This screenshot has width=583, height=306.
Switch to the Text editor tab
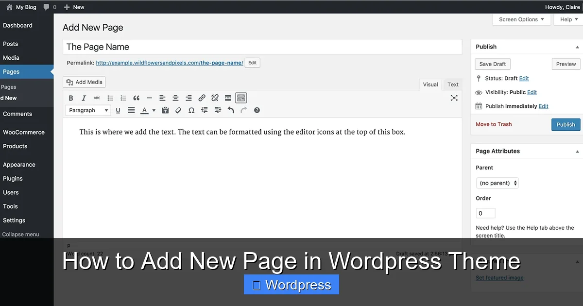452,84
